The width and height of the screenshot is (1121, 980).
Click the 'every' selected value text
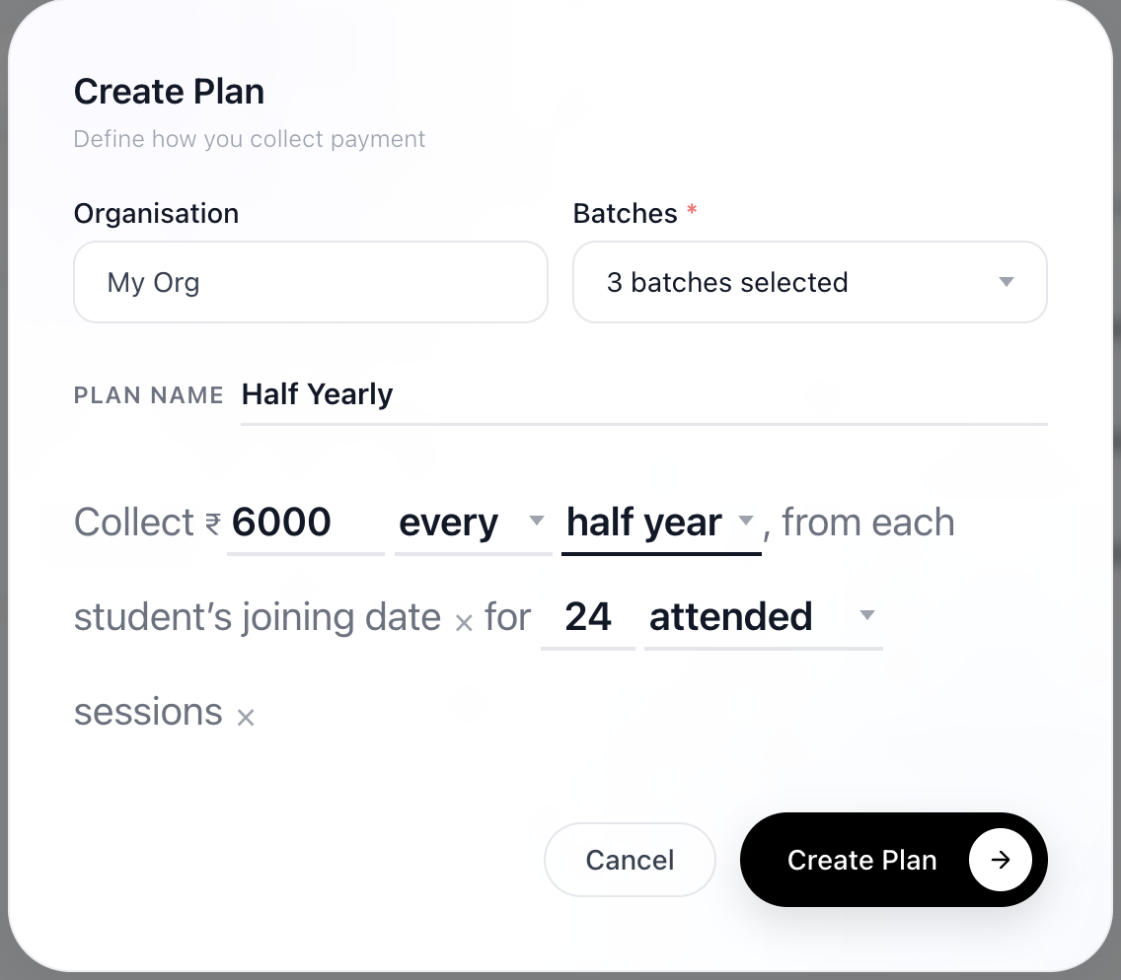pos(448,525)
